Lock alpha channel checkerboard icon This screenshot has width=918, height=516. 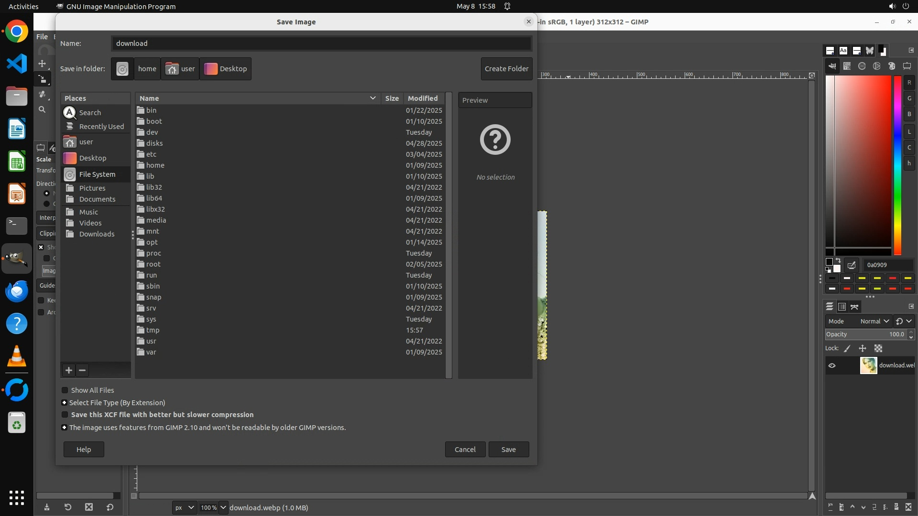point(878,349)
